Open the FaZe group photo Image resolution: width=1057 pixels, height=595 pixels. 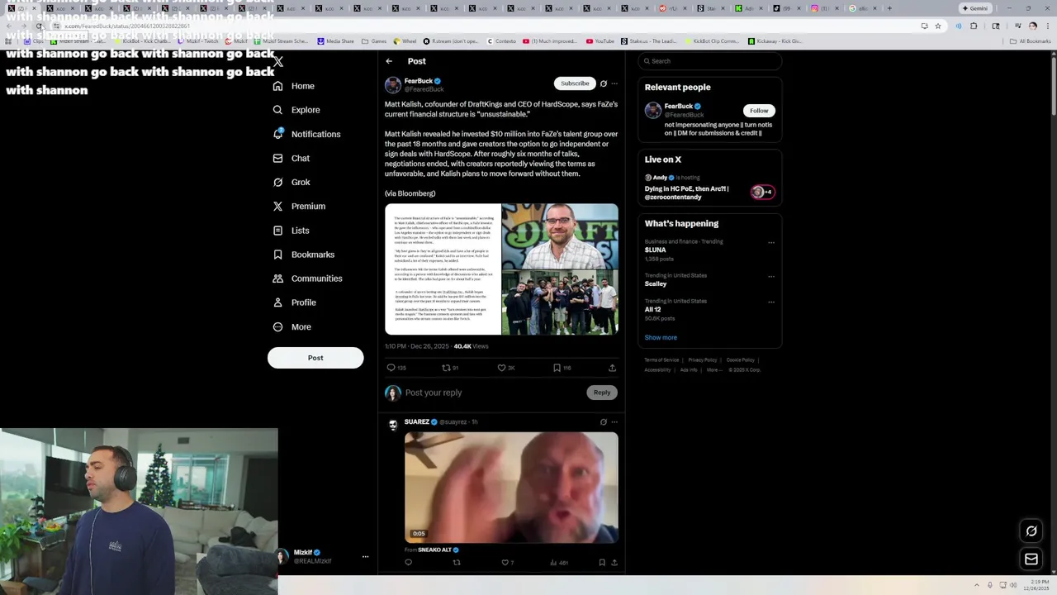pos(560,302)
